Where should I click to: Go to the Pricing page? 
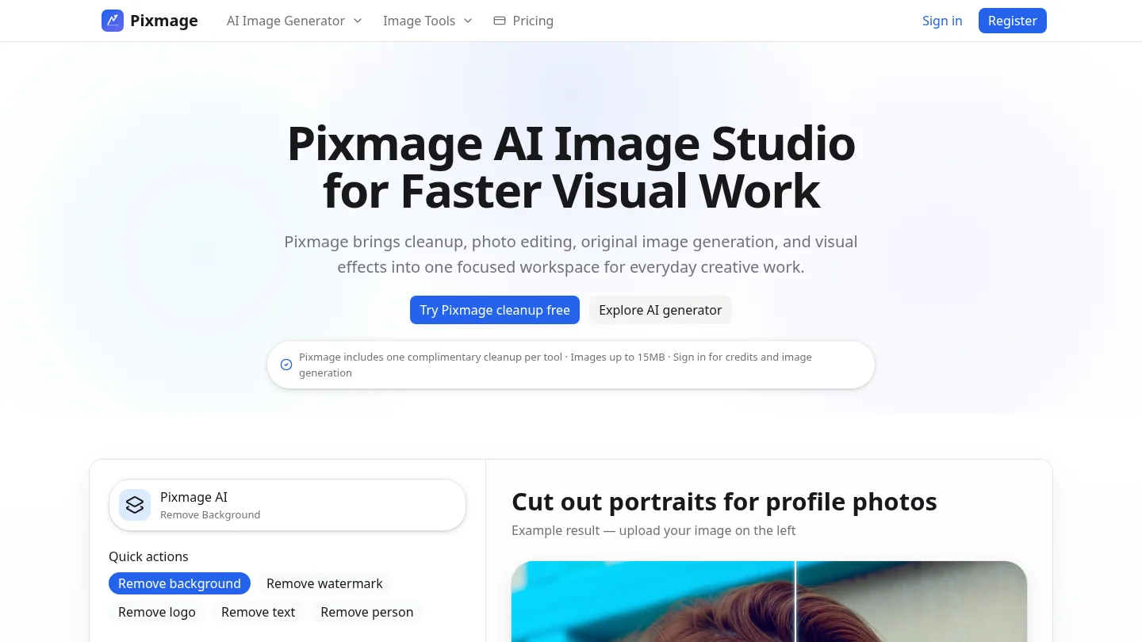[523, 21]
